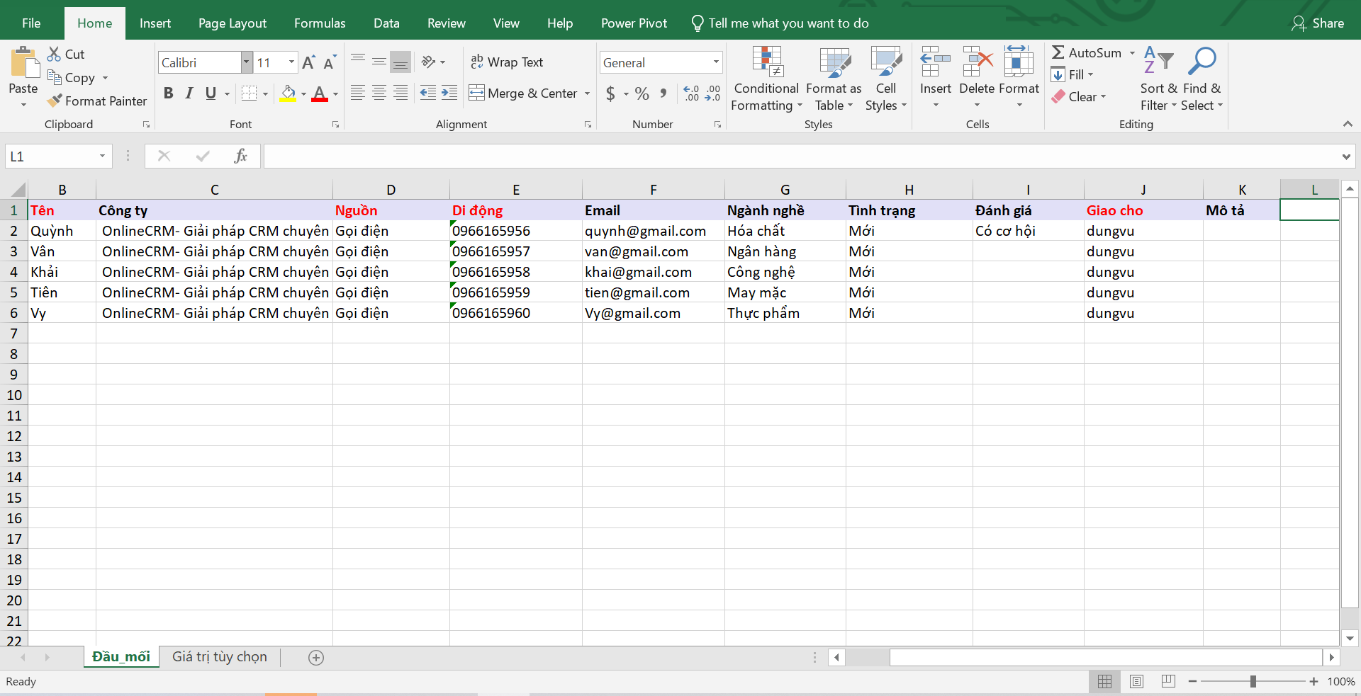Screen dimensions: 1361x696
Task: Click the Share button
Action: click(x=1318, y=23)
